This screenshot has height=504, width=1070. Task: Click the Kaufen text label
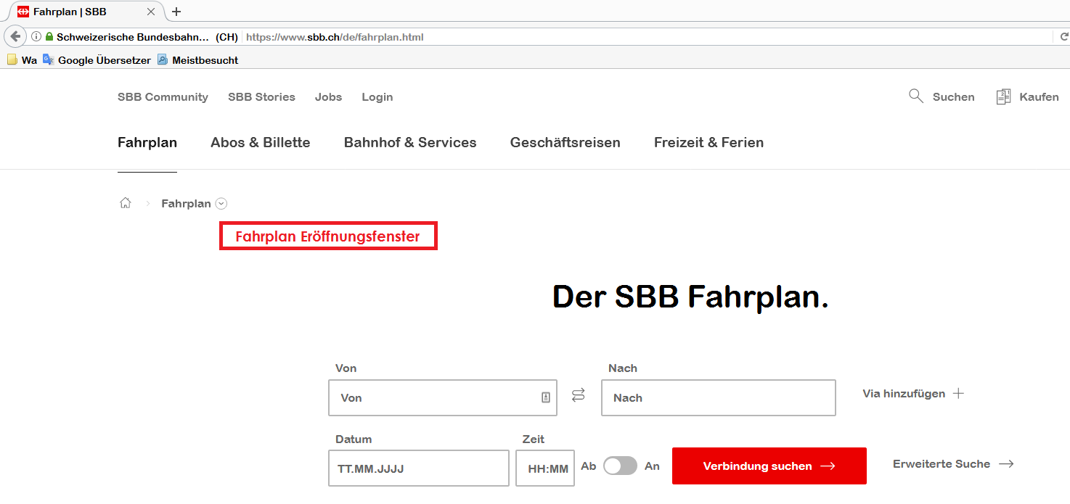(x=1039, y=96)
